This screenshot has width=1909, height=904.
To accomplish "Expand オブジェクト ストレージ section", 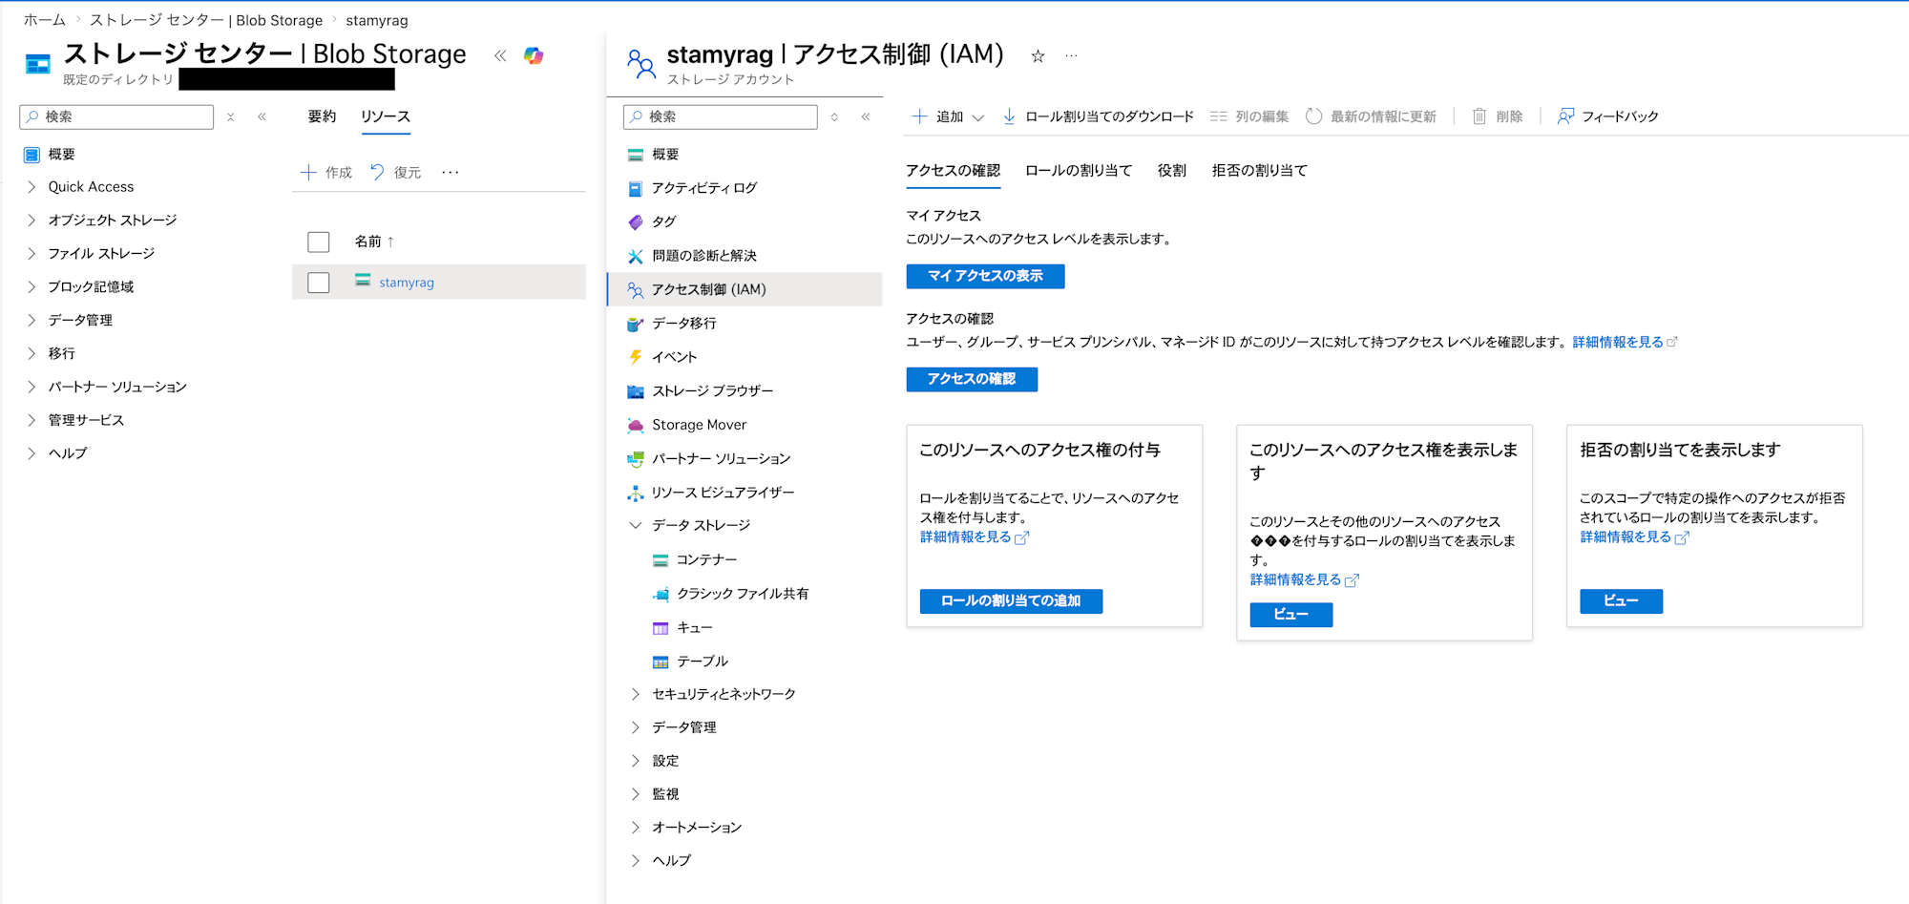I will coord(31,221).
